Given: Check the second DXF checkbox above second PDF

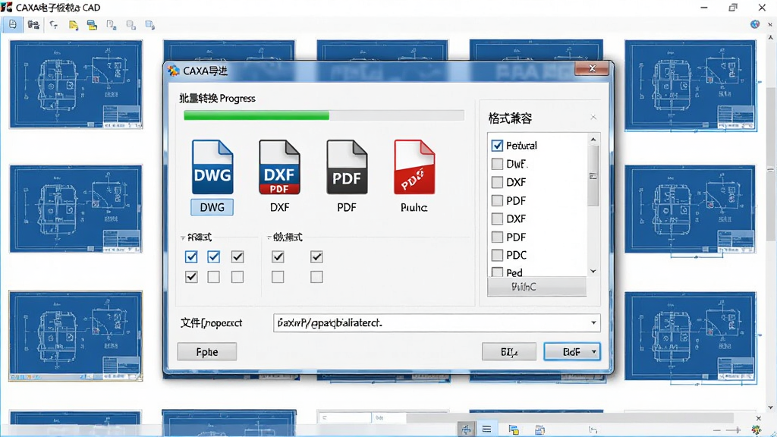Looking at the screenshot, I should tap(497, 218).
